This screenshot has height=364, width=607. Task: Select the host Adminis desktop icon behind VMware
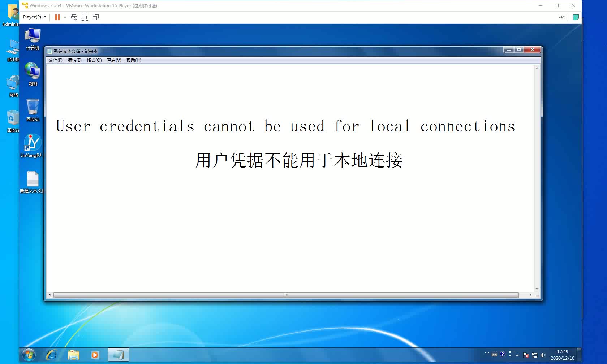coord(10,15)
